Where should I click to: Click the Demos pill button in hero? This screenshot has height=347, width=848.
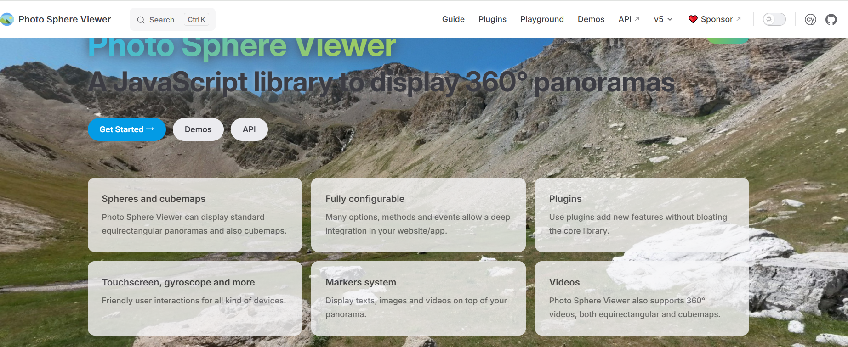(x=198, y=129)
